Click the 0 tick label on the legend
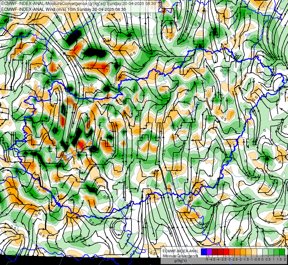This screenshot has height=265, width=288. point(262,259)
